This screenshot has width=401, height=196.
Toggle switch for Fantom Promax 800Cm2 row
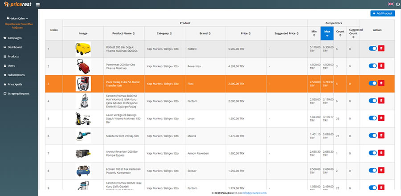(x=372, y=100)
